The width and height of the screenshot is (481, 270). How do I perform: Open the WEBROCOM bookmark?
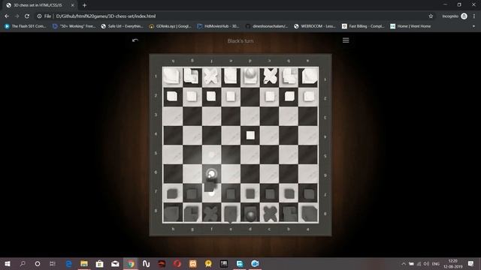click(x=315, y=26)
